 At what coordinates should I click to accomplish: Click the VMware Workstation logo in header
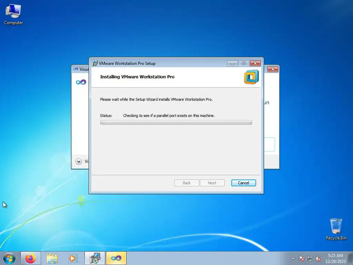click(251, 77)
